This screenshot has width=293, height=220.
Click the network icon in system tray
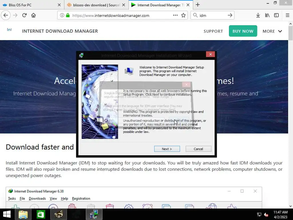[259, 214]
